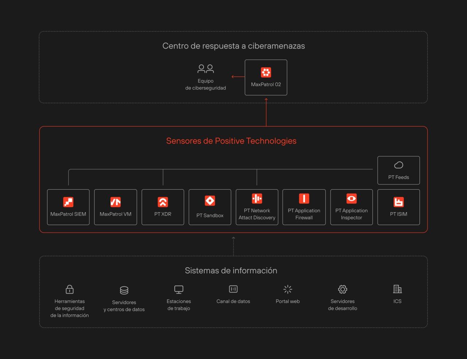This screenshot has height=359, width=467.
Task: Select the MaxPatrol O2 logo icon
Action: pyautogui.click(x=266, y=72)
